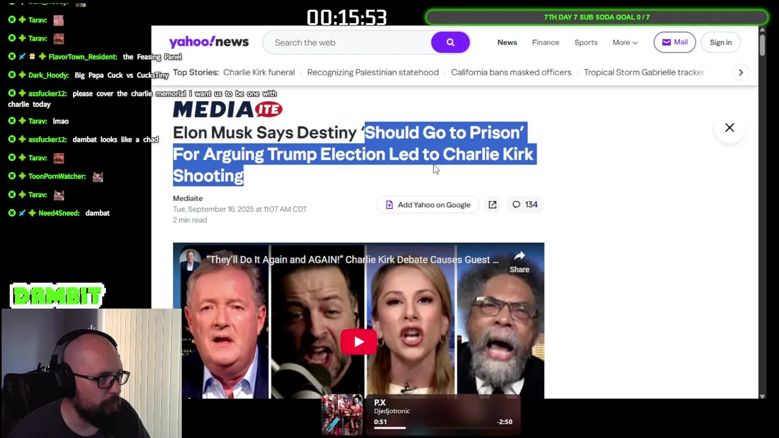Click the P.X track title
779x438 pixels.
pyautogui.click(x=380, y=403)
